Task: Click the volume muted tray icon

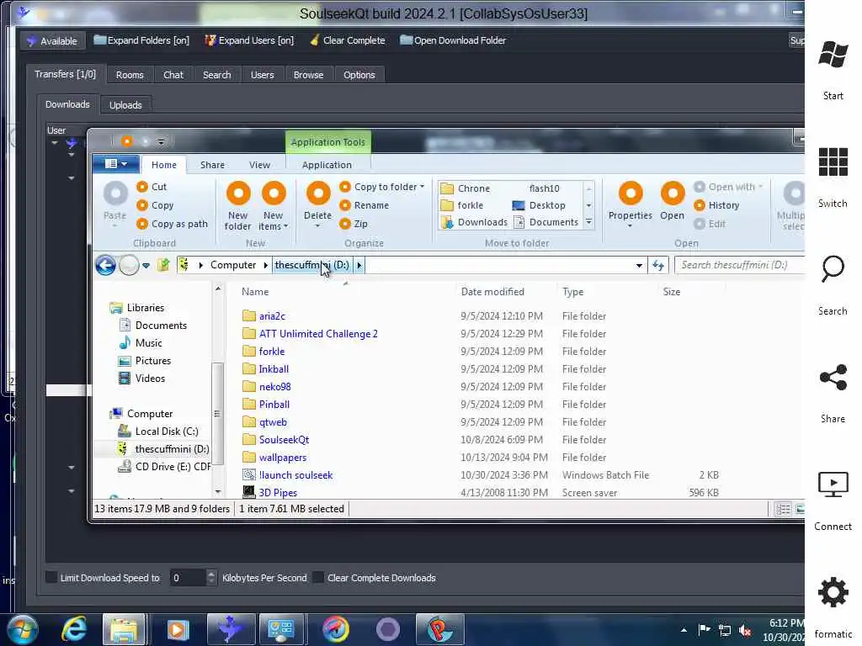Action: coord(746,631)
